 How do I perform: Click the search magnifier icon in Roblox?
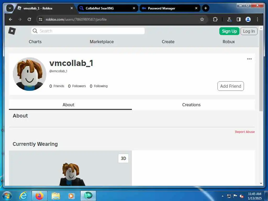[35, 31]
